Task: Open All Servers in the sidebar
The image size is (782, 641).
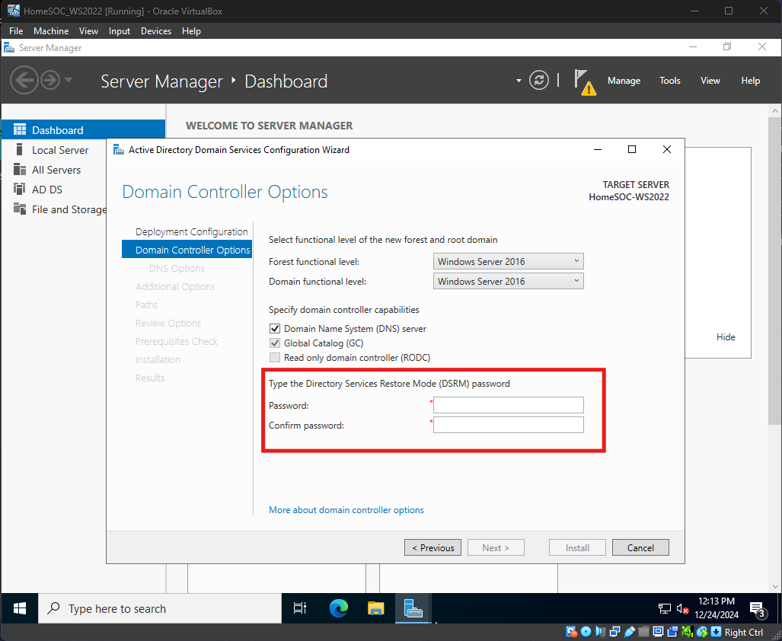Action: (x=56, y=170)
